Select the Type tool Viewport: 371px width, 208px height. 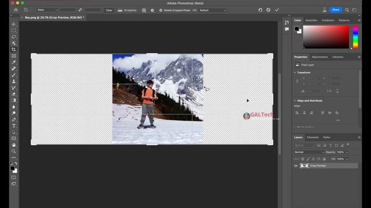14,126
